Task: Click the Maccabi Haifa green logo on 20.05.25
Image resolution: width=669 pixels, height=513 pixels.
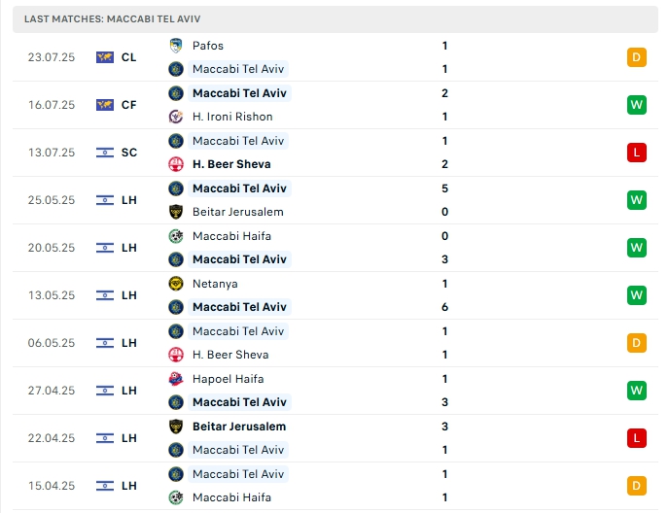Action: pos(176,236)
